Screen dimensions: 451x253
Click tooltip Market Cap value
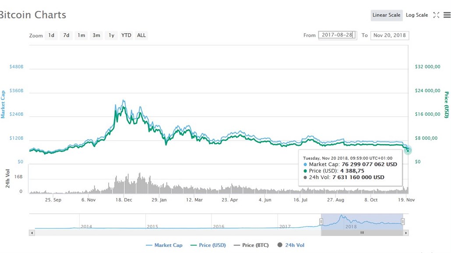[369, 165]
